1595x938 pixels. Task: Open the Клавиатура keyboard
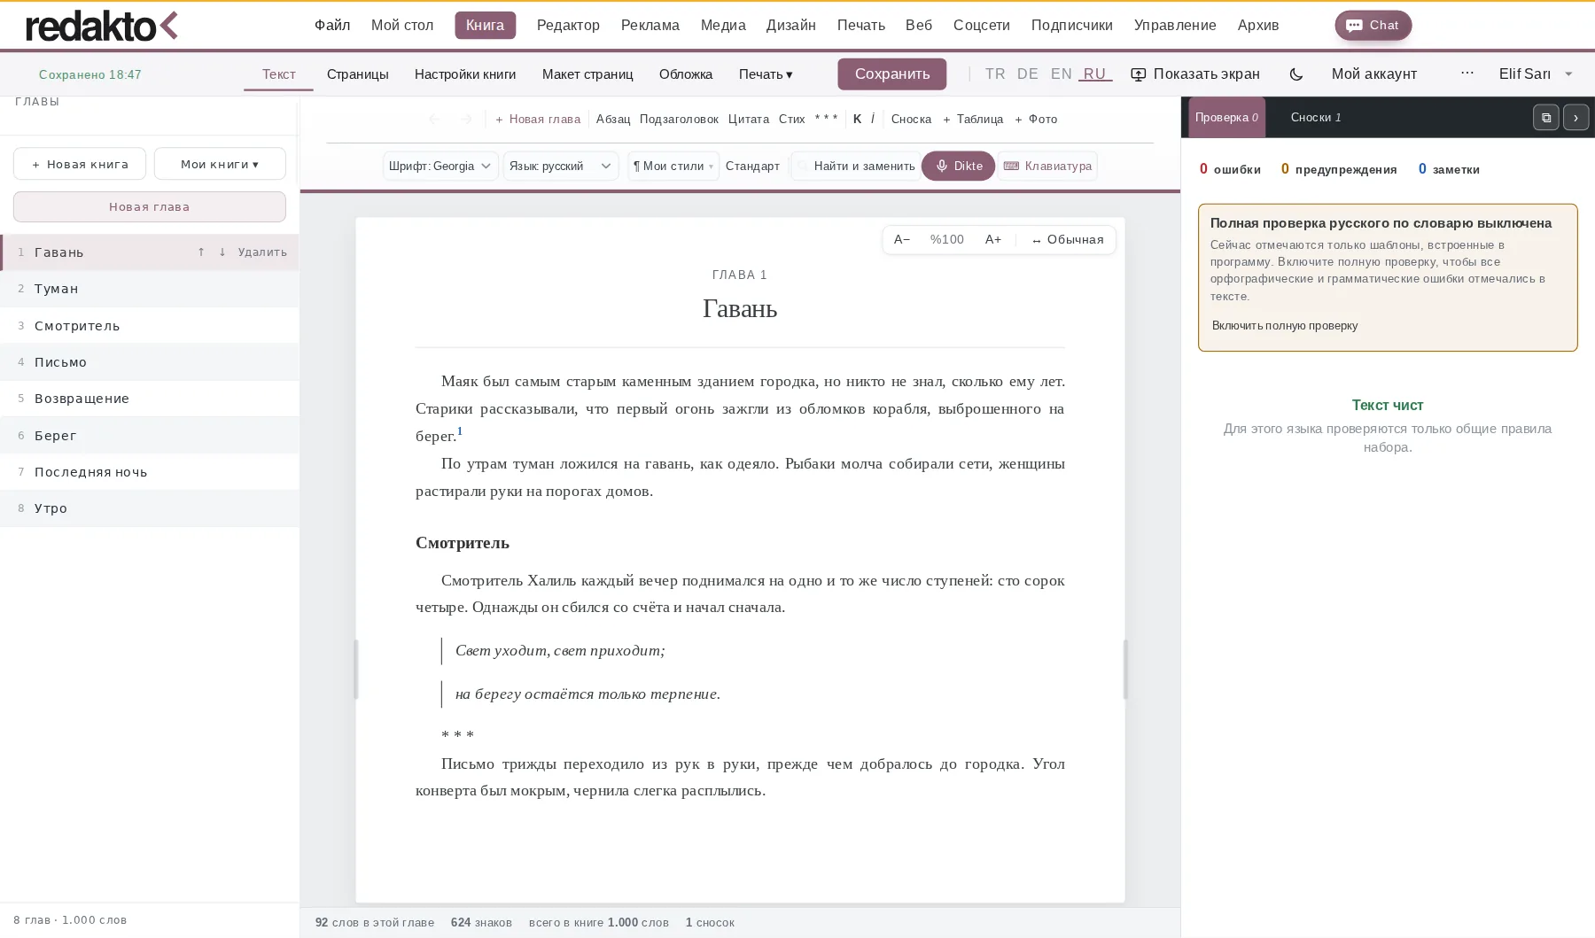point(1047,166)
